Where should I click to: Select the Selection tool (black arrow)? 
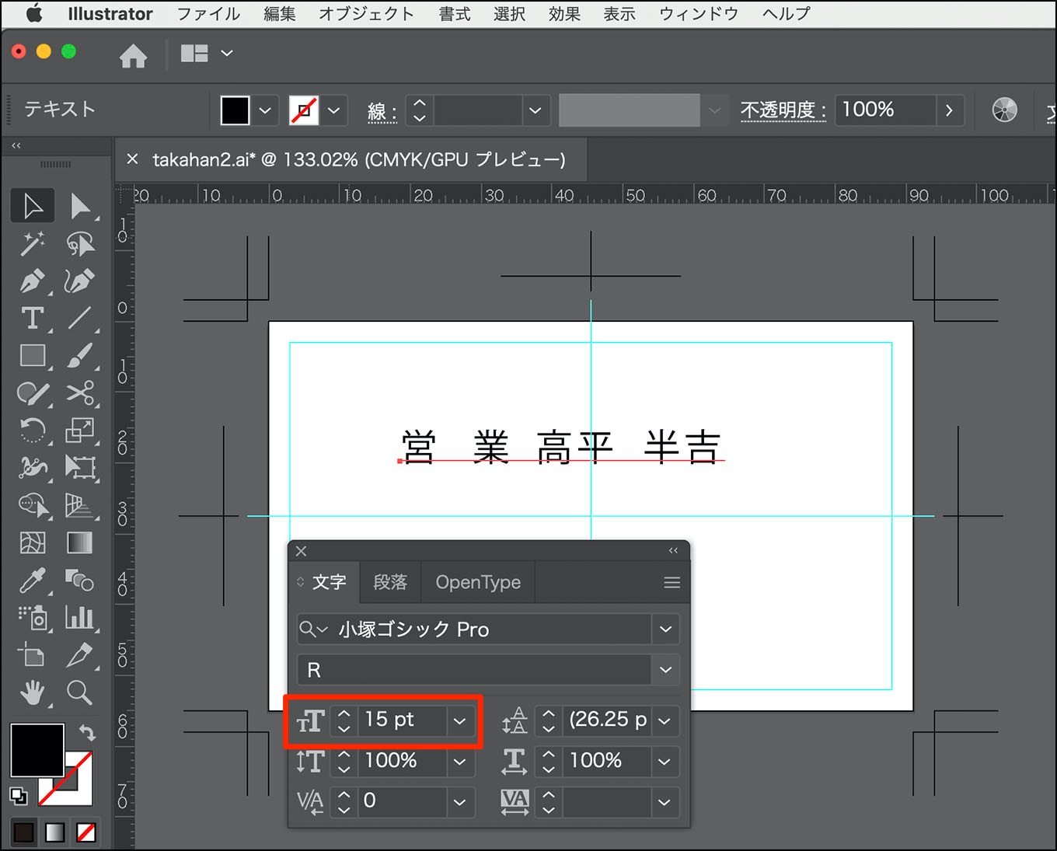(x=33, y=206)
